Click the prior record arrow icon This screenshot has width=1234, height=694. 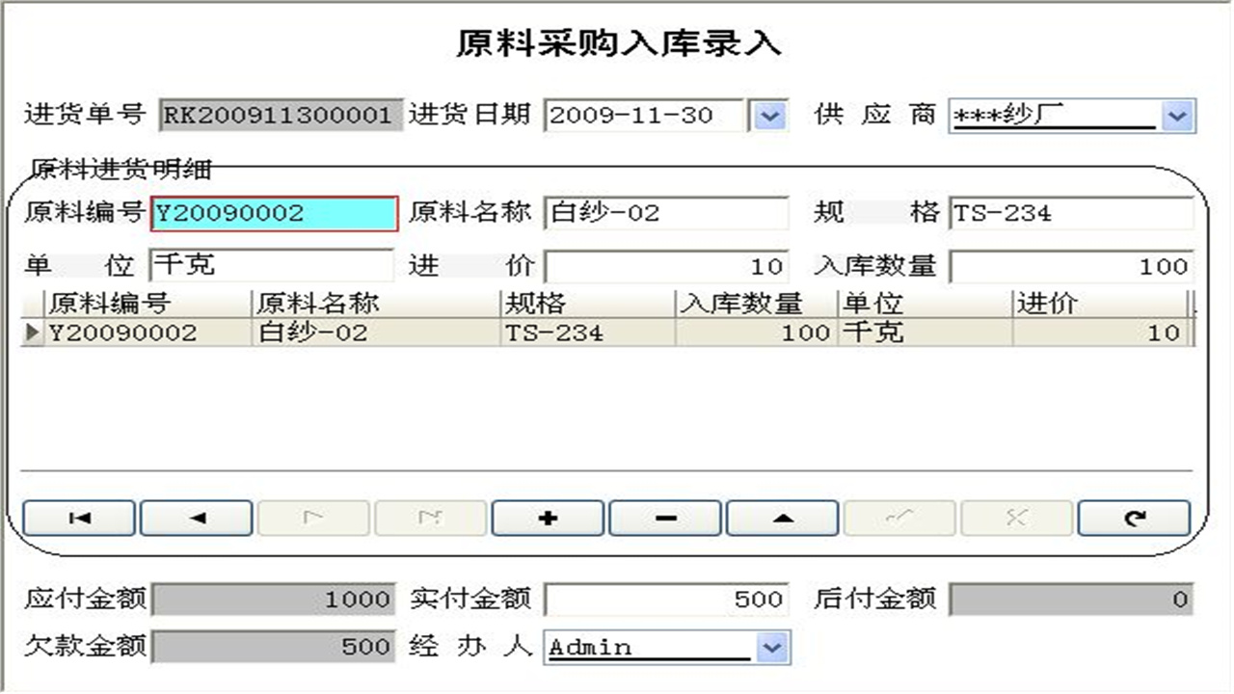197,518
